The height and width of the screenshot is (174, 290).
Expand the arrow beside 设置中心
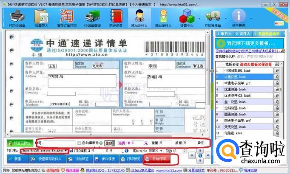click(x=199, y=18)
